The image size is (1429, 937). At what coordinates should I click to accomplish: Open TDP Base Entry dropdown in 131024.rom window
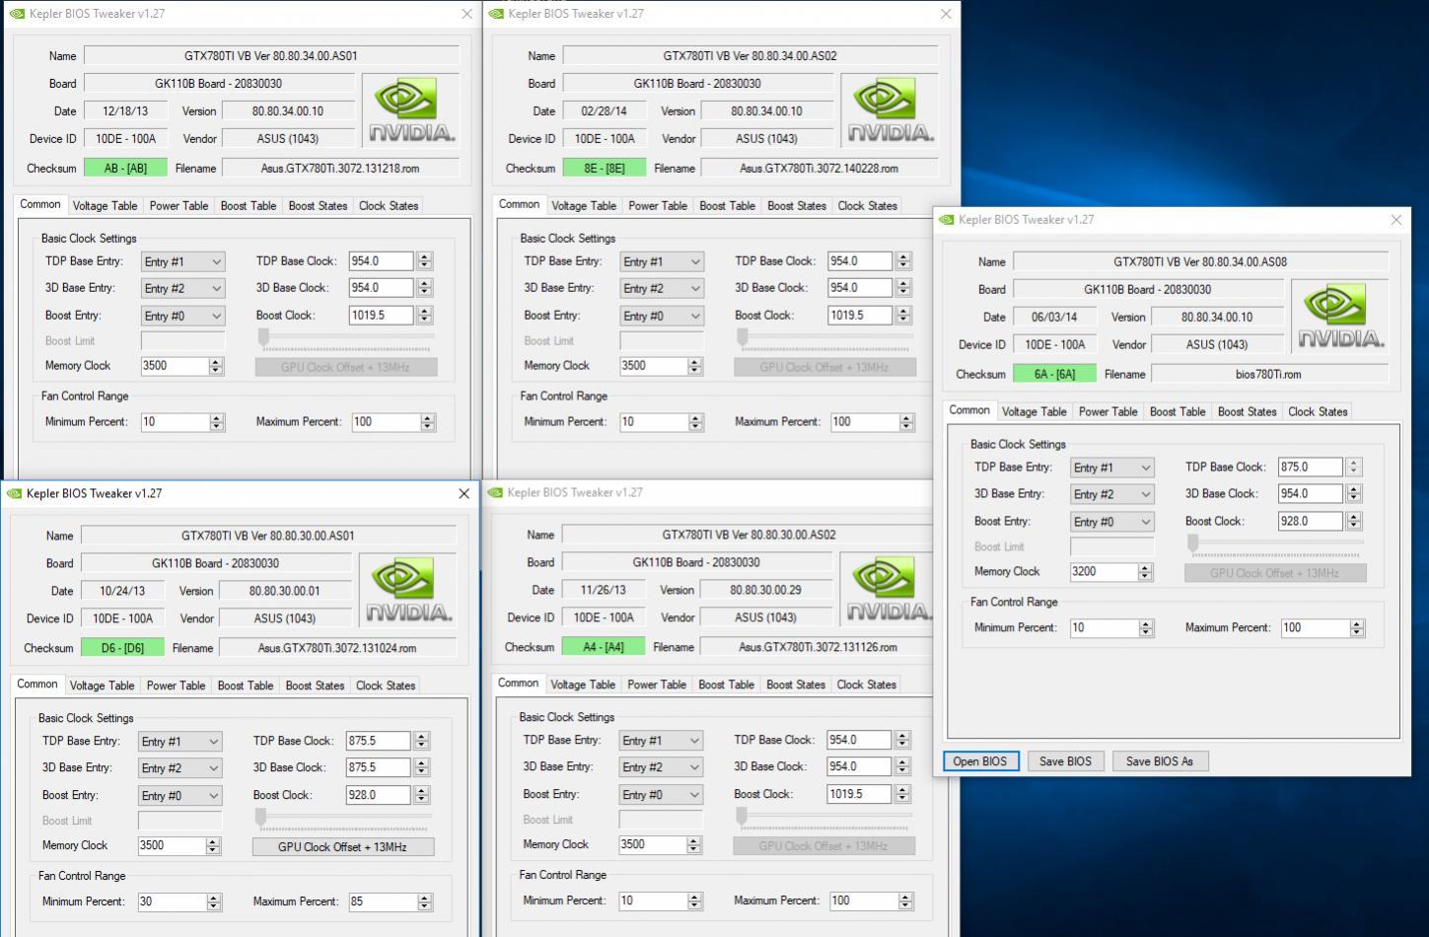pos(180,741)
